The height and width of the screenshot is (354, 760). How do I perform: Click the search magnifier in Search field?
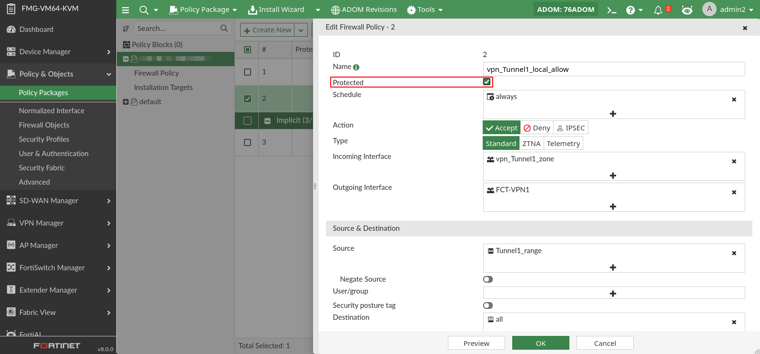click(224, 28)
